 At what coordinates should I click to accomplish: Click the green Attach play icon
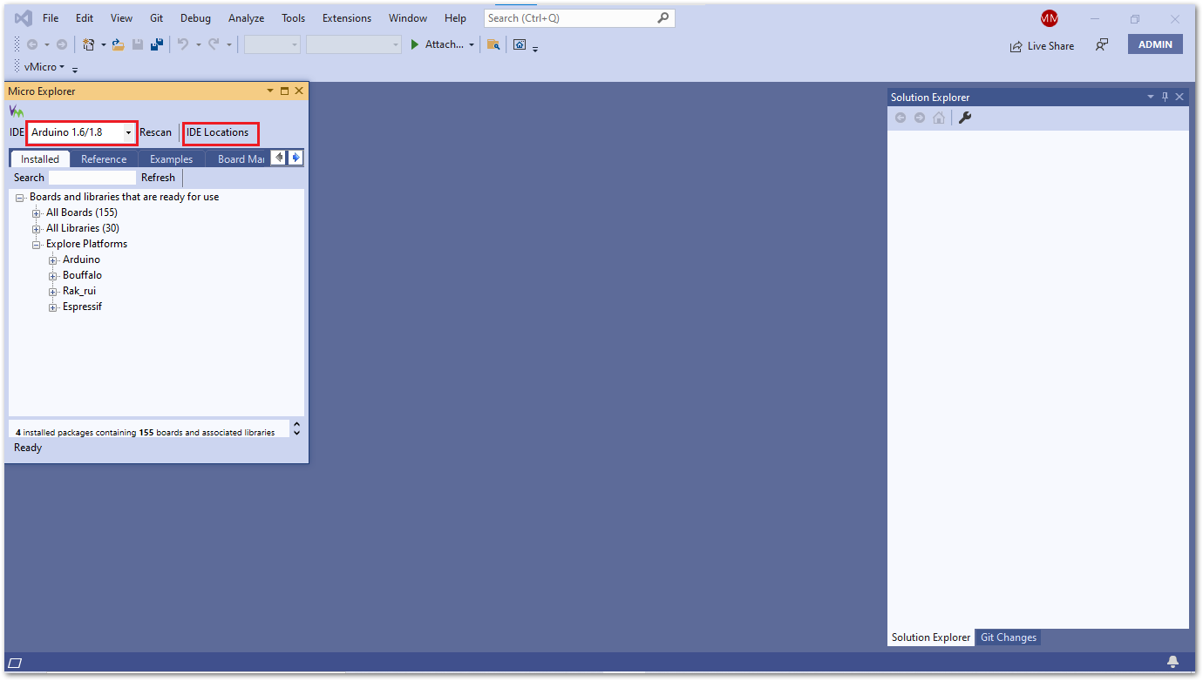416,44
